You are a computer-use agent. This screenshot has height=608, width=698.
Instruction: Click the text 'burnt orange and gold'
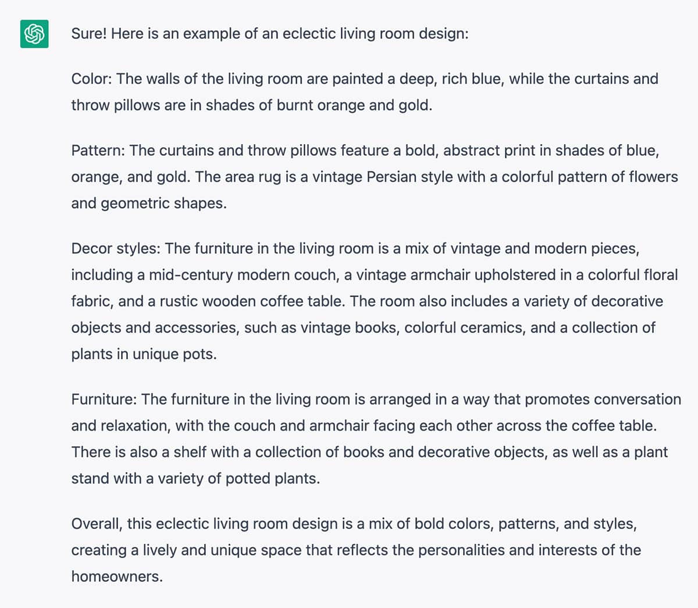[x=354, y=105]
